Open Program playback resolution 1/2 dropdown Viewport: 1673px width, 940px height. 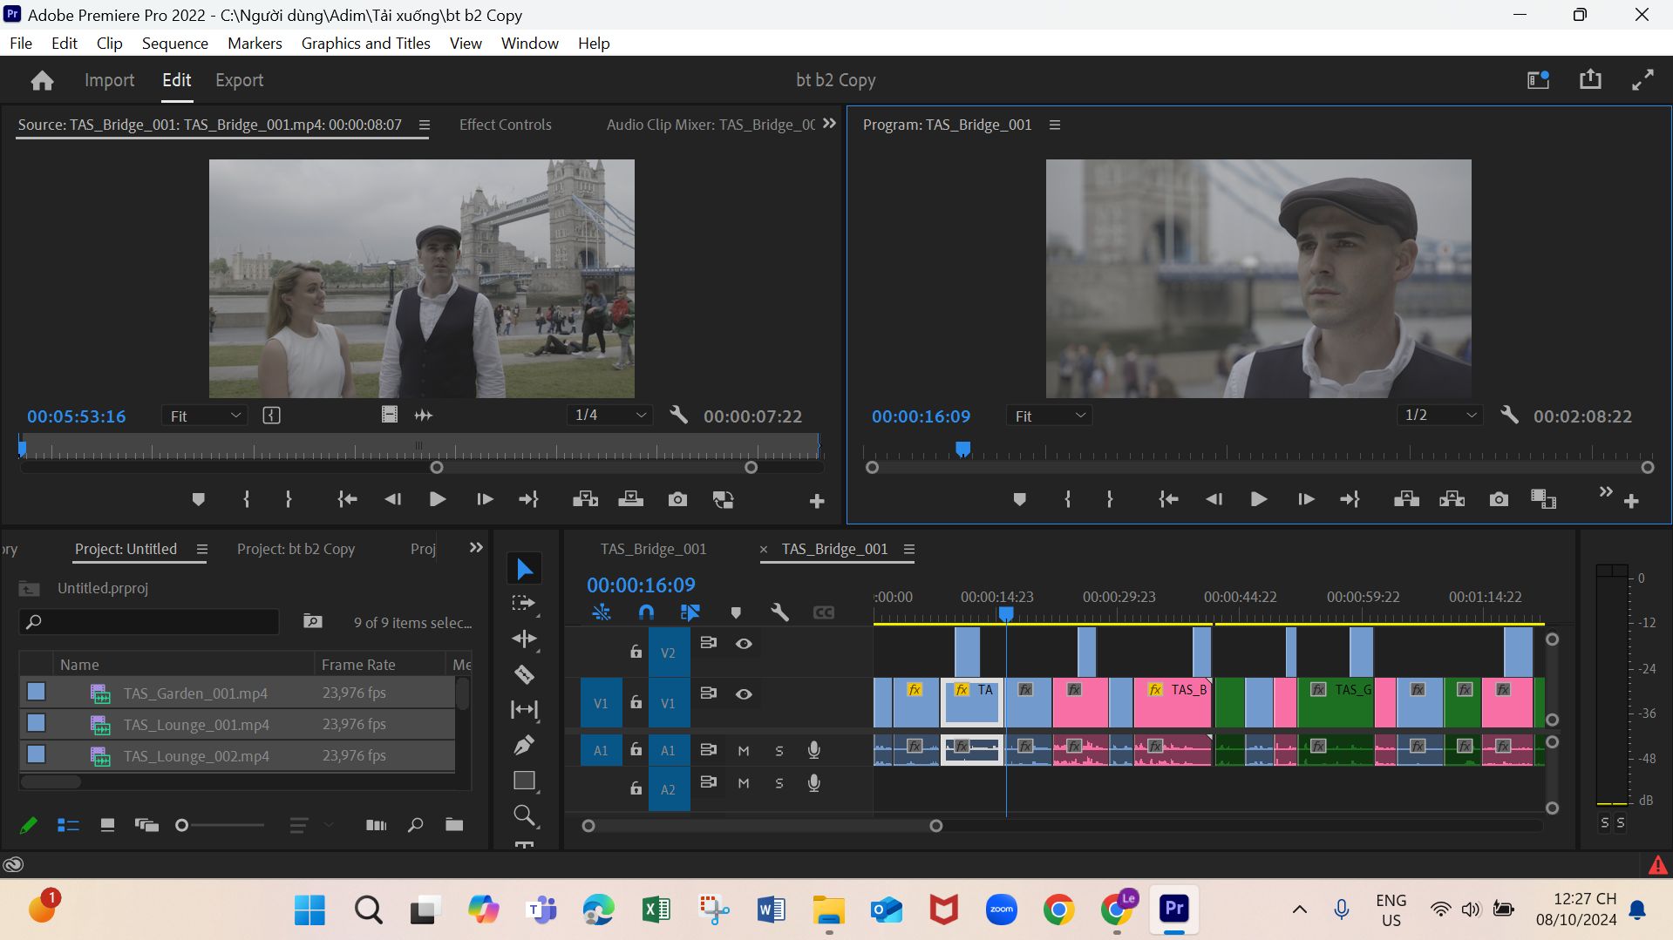[x=1439, y=416]
